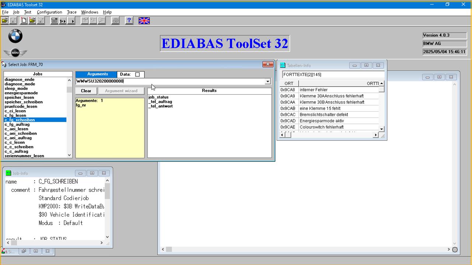
Task: Expand the arguments combo box dropdown arrow
Action: point(268,81)
